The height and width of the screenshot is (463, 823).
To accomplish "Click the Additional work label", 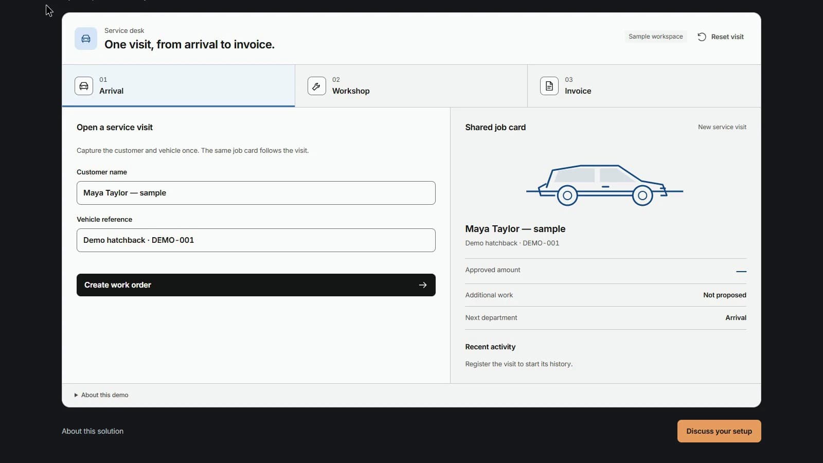I will 489,295.
